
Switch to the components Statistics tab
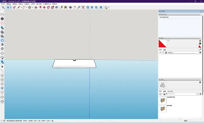click(170, 91)
